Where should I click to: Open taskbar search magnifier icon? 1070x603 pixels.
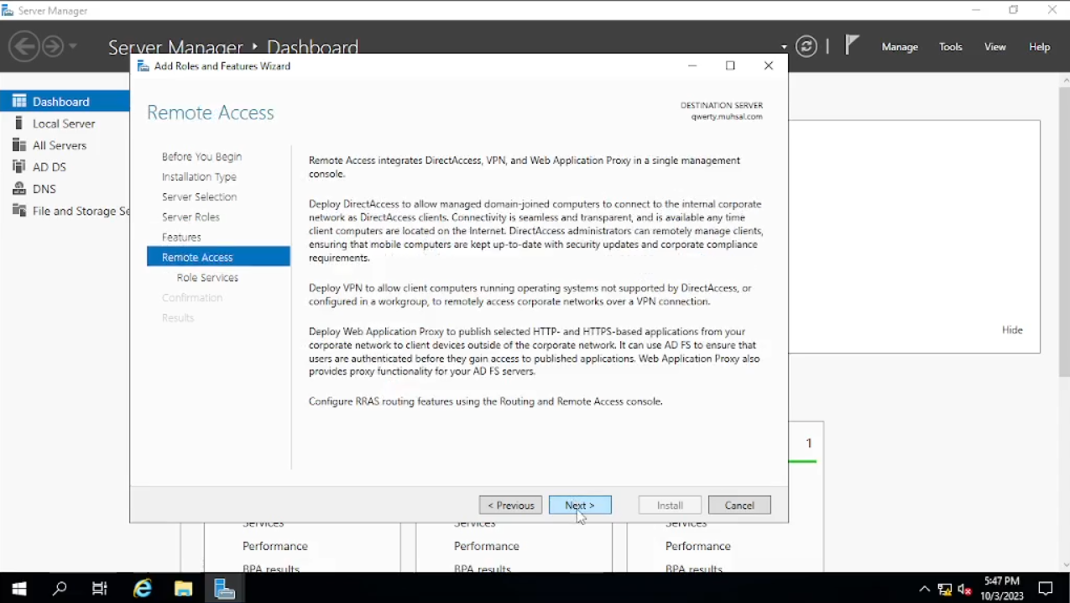pos(60,588)
